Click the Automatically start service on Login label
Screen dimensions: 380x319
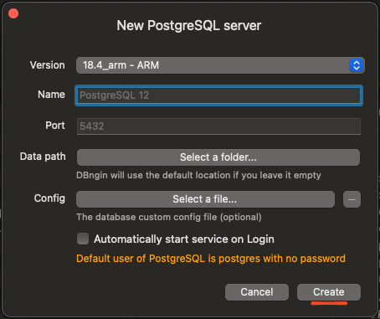184,239
